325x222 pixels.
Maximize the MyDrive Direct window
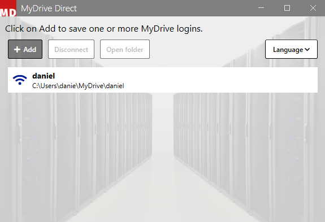287,8
